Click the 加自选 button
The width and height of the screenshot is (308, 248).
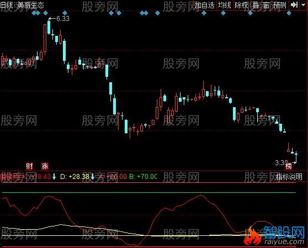point(205,5)
